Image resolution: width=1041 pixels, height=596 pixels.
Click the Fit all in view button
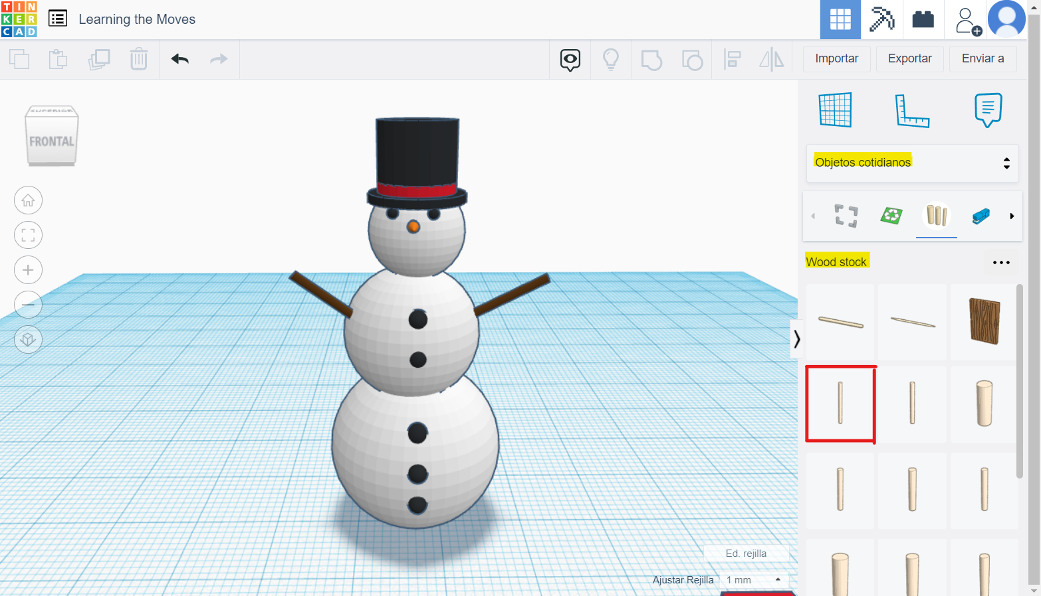point(28,235)
